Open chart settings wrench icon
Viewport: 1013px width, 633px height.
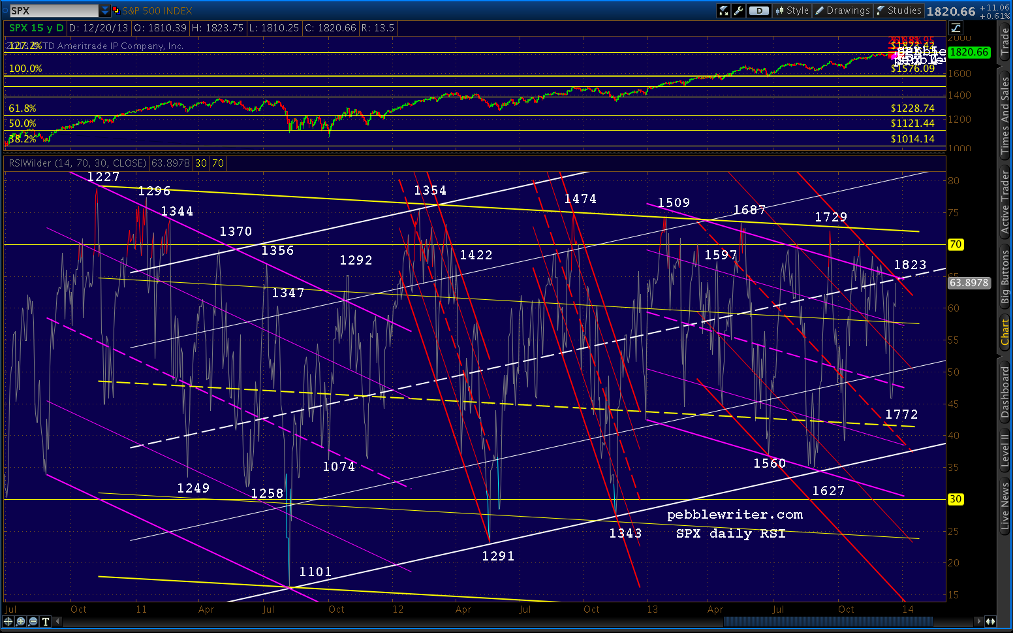tap(738, 10)
